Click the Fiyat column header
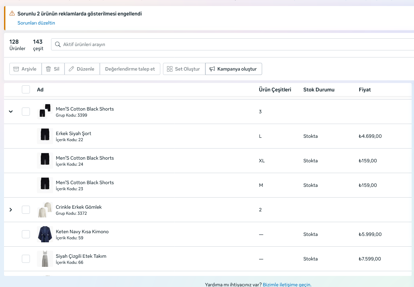This screenshot has width=414, height=287. click(x=365, y=90)
